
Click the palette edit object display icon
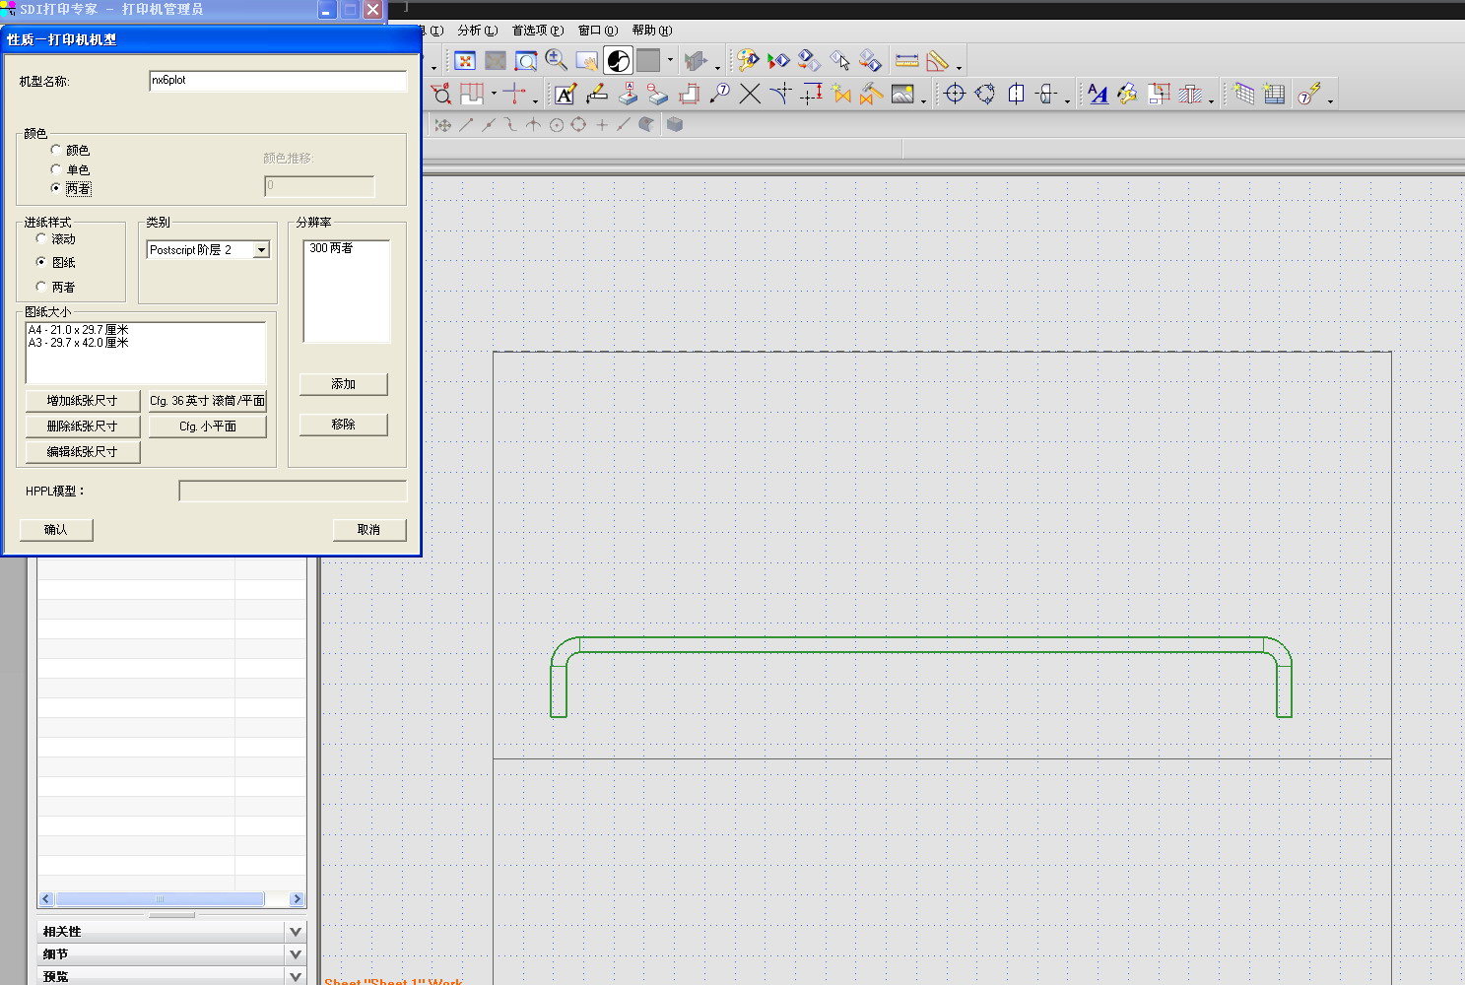coord(749,61)
